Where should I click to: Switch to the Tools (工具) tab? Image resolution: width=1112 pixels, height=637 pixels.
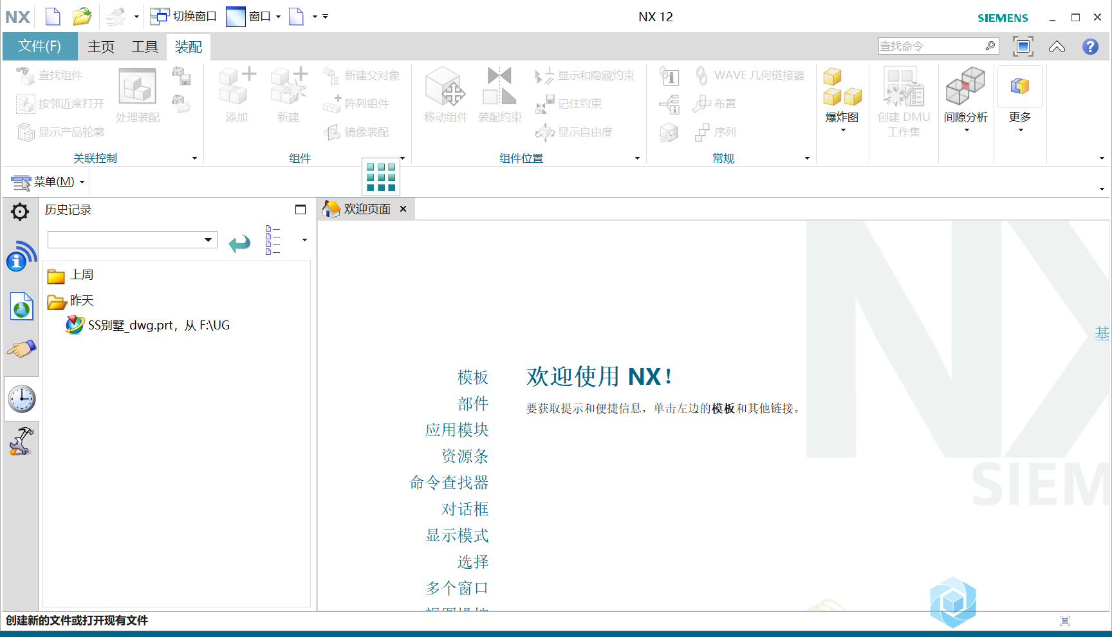145,46
